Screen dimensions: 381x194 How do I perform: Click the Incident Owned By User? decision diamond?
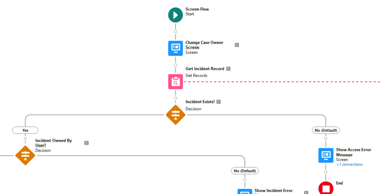[x=25, y=155]
